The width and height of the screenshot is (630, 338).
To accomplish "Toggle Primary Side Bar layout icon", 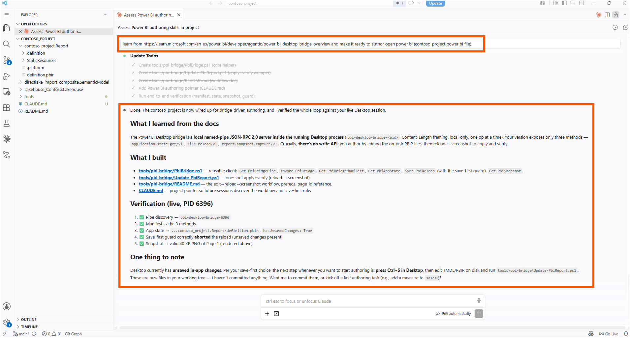I will 564,3.
